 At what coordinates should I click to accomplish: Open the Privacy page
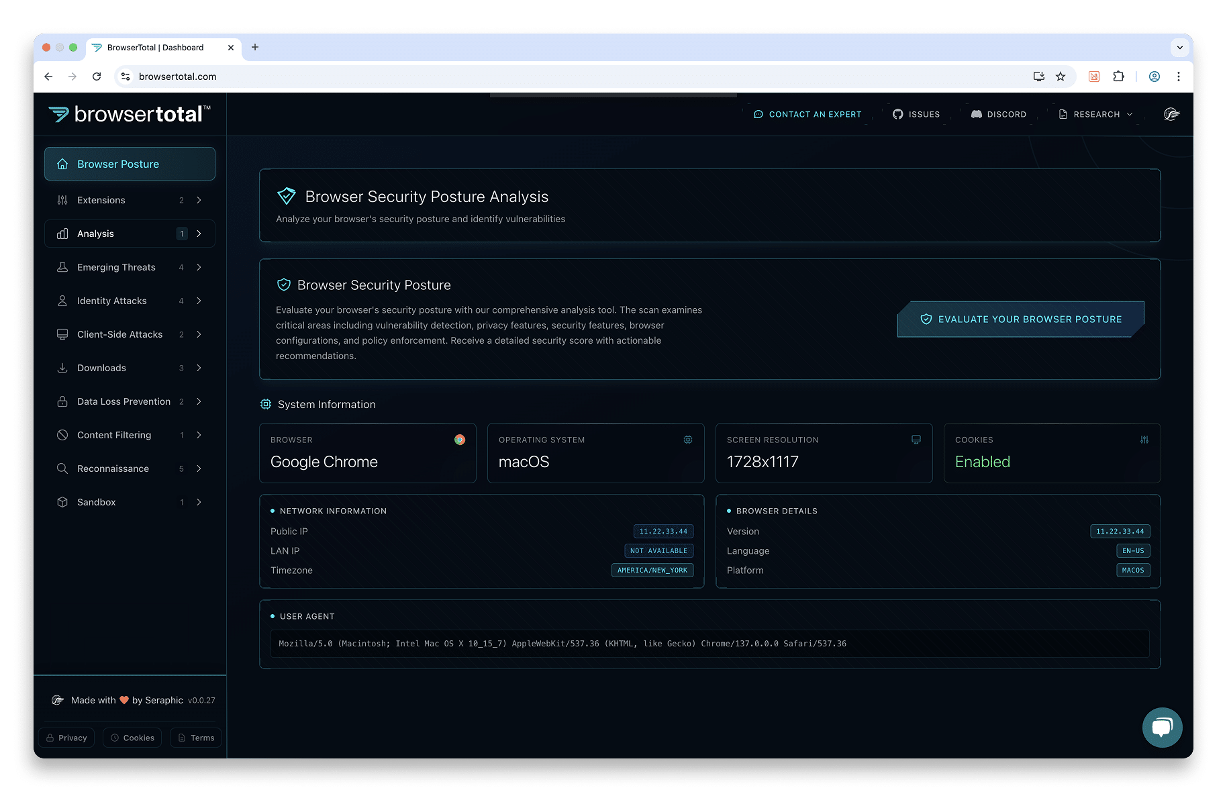[66, 737]
